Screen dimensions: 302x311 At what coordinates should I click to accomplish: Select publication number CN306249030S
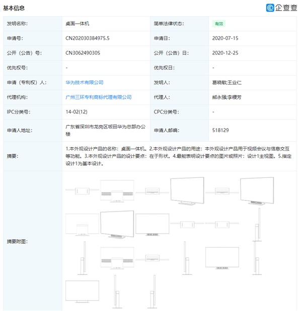coord(83,52)
